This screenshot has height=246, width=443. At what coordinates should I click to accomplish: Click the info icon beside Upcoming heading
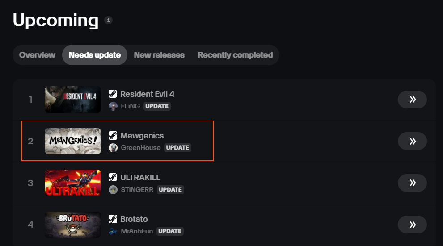pyautogui.click(x=108, y=20)
